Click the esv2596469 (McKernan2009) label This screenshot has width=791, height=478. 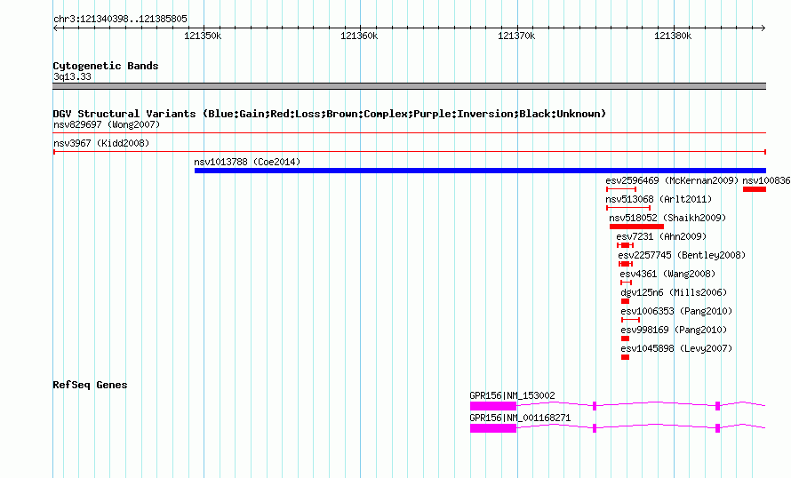pos(672,180)
